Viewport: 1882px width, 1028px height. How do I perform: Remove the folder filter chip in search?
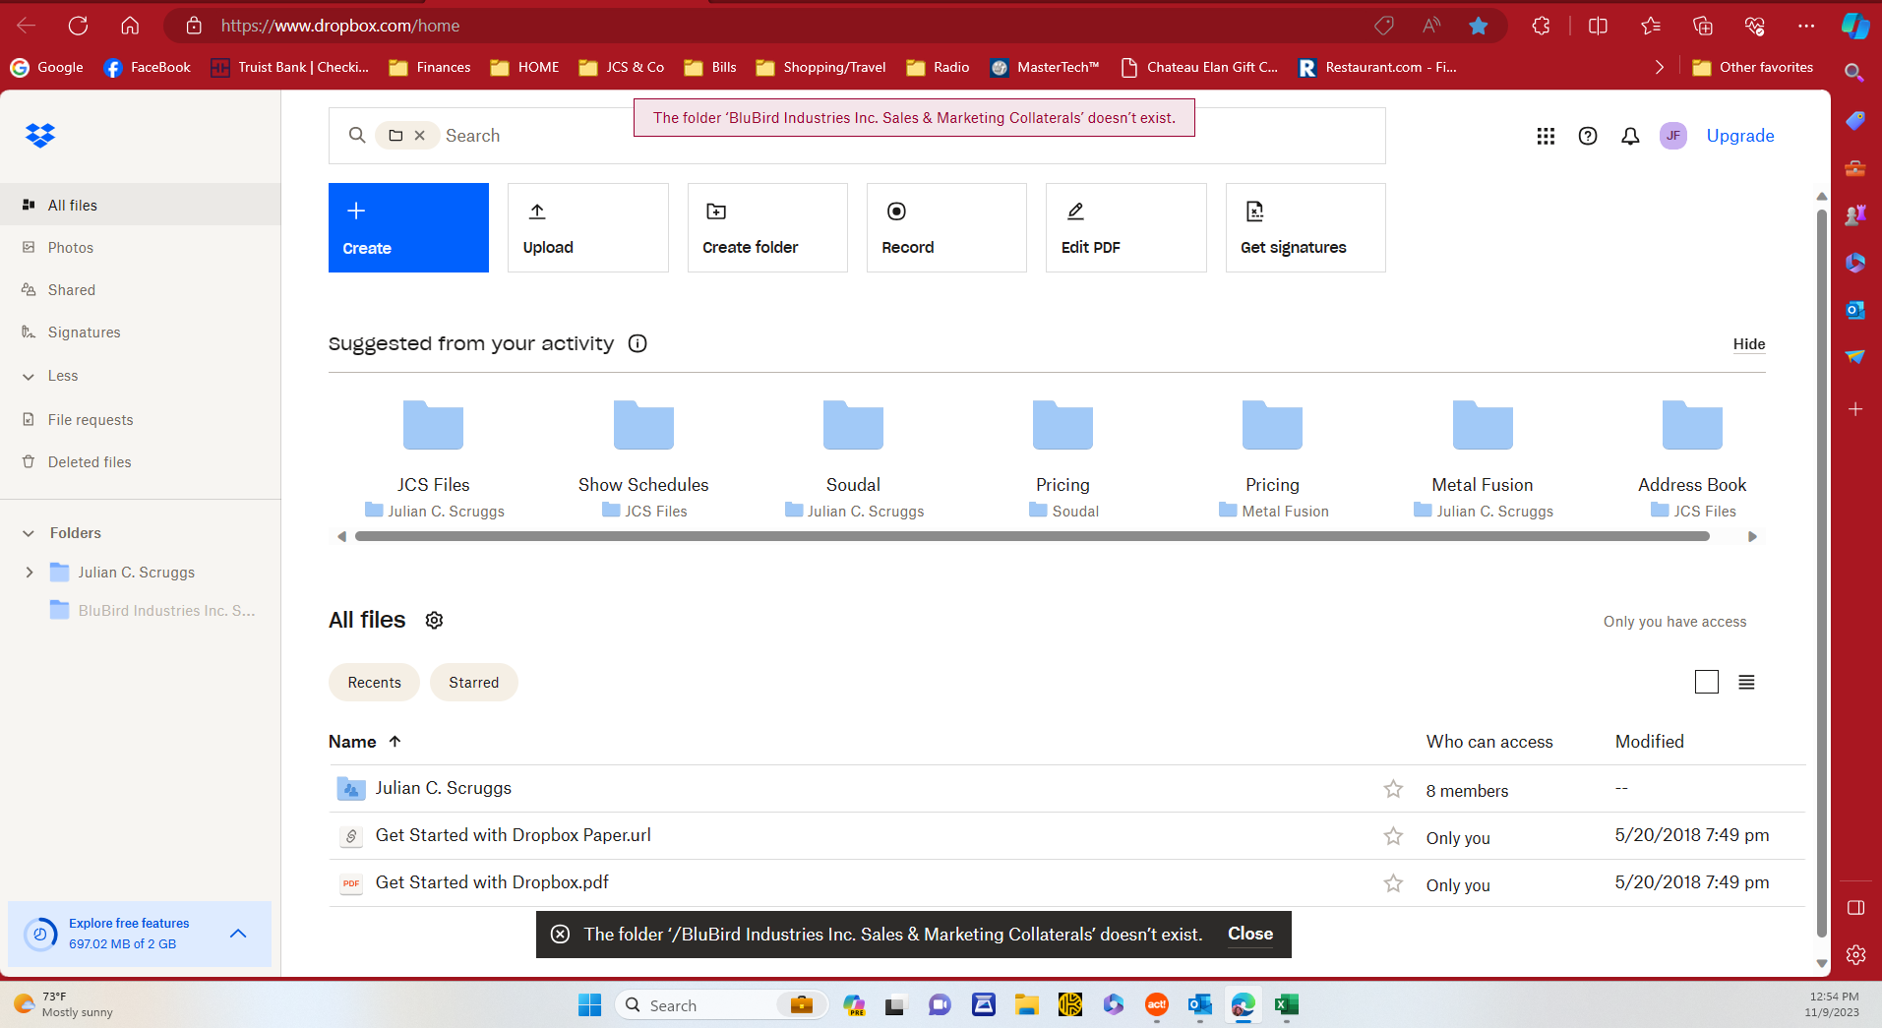point(419,136)
